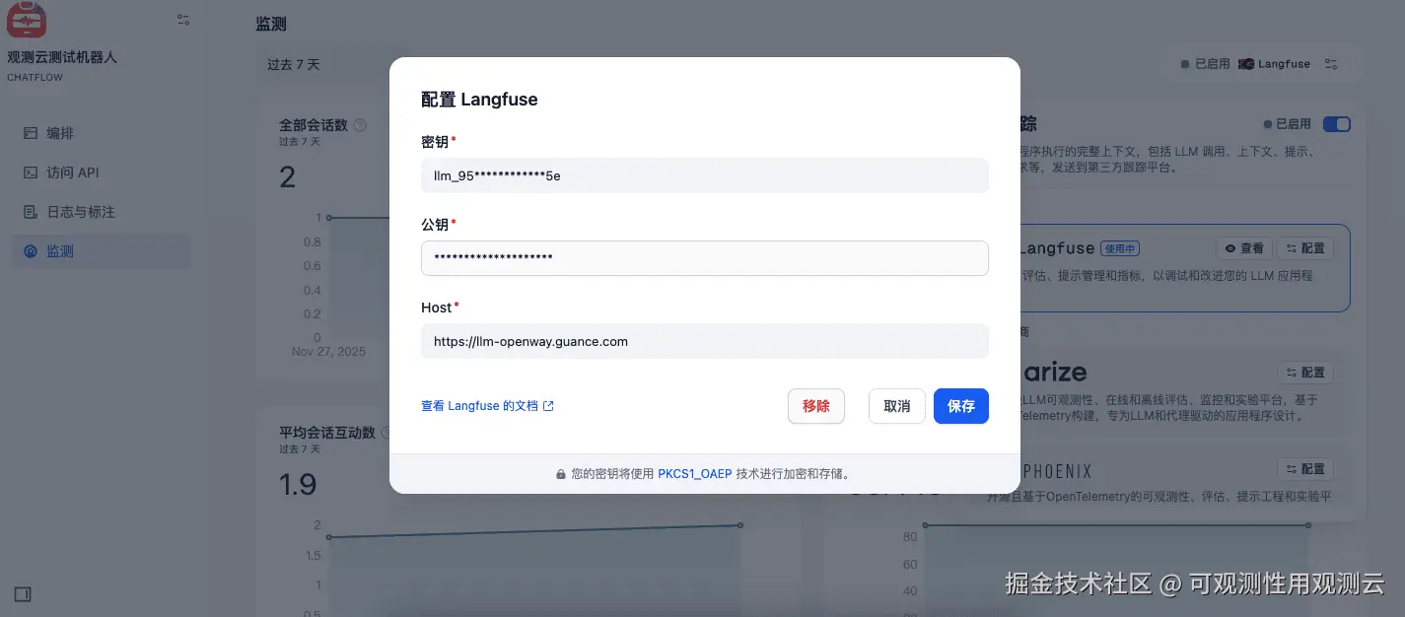
Task: Click the 配置 button on the Phoenix card
Action: [1305, 469]
